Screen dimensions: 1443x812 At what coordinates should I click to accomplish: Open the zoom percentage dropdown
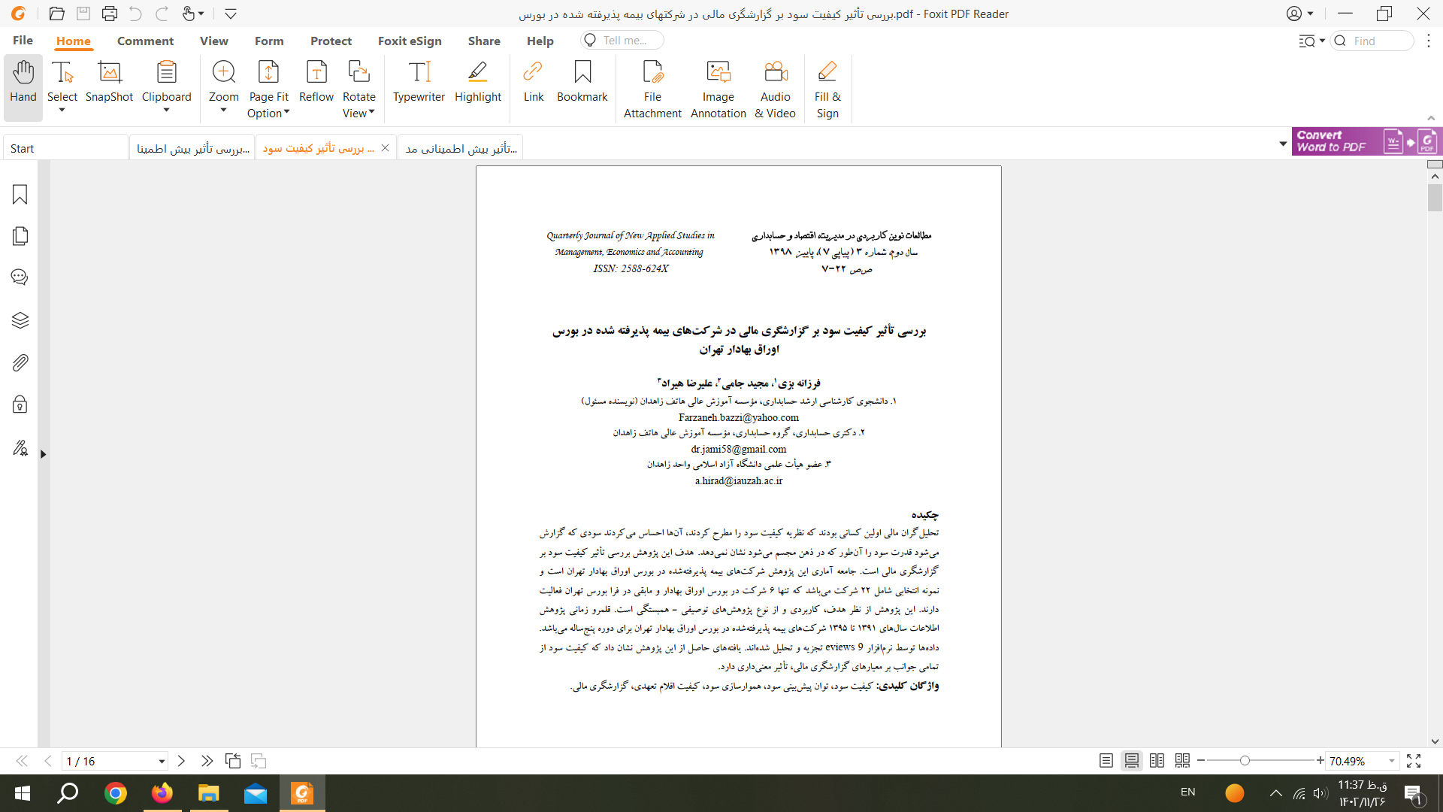(1391, 761)
